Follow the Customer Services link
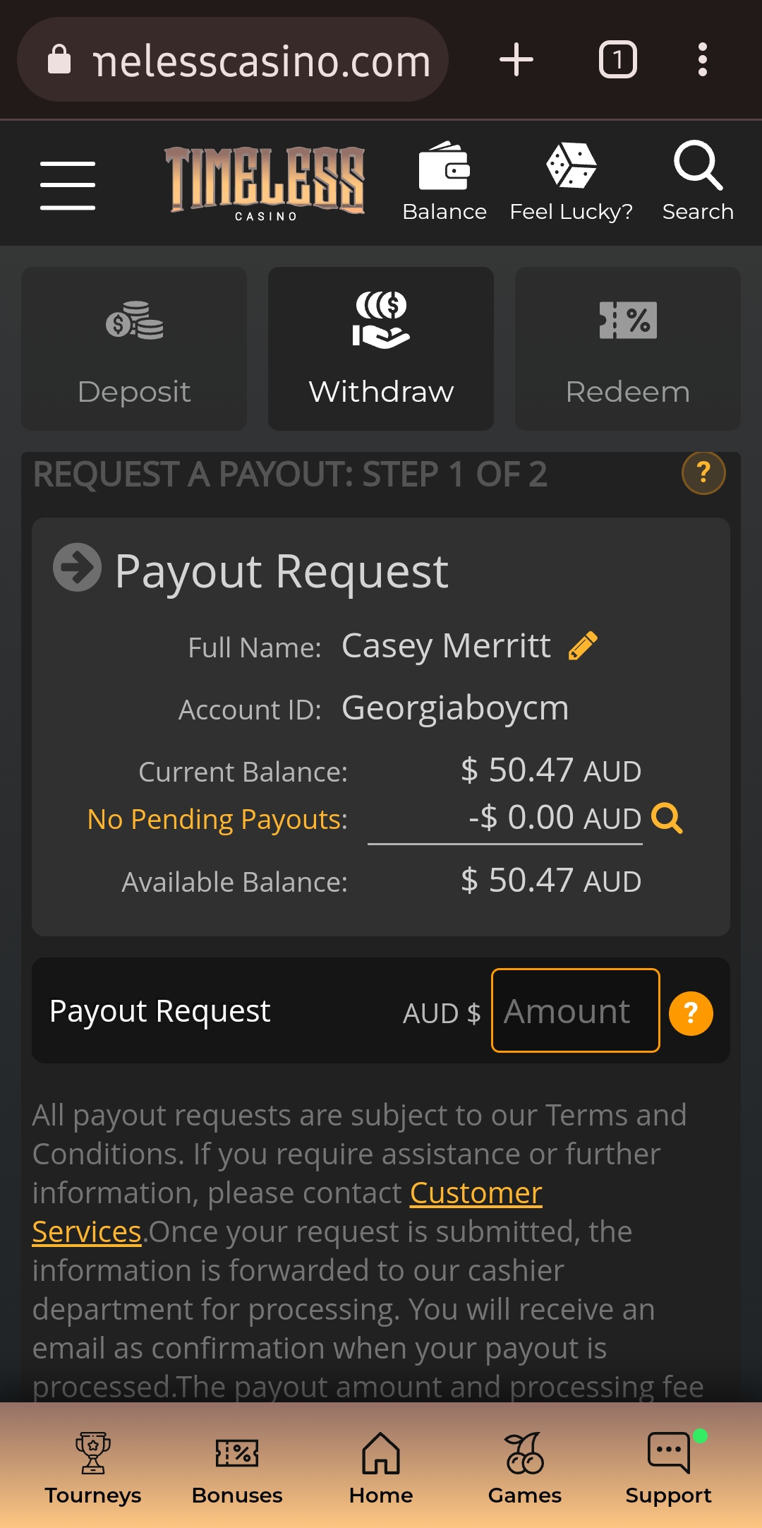The width and height of the screenshot is (762, 1528). [x=476, y=1193]
